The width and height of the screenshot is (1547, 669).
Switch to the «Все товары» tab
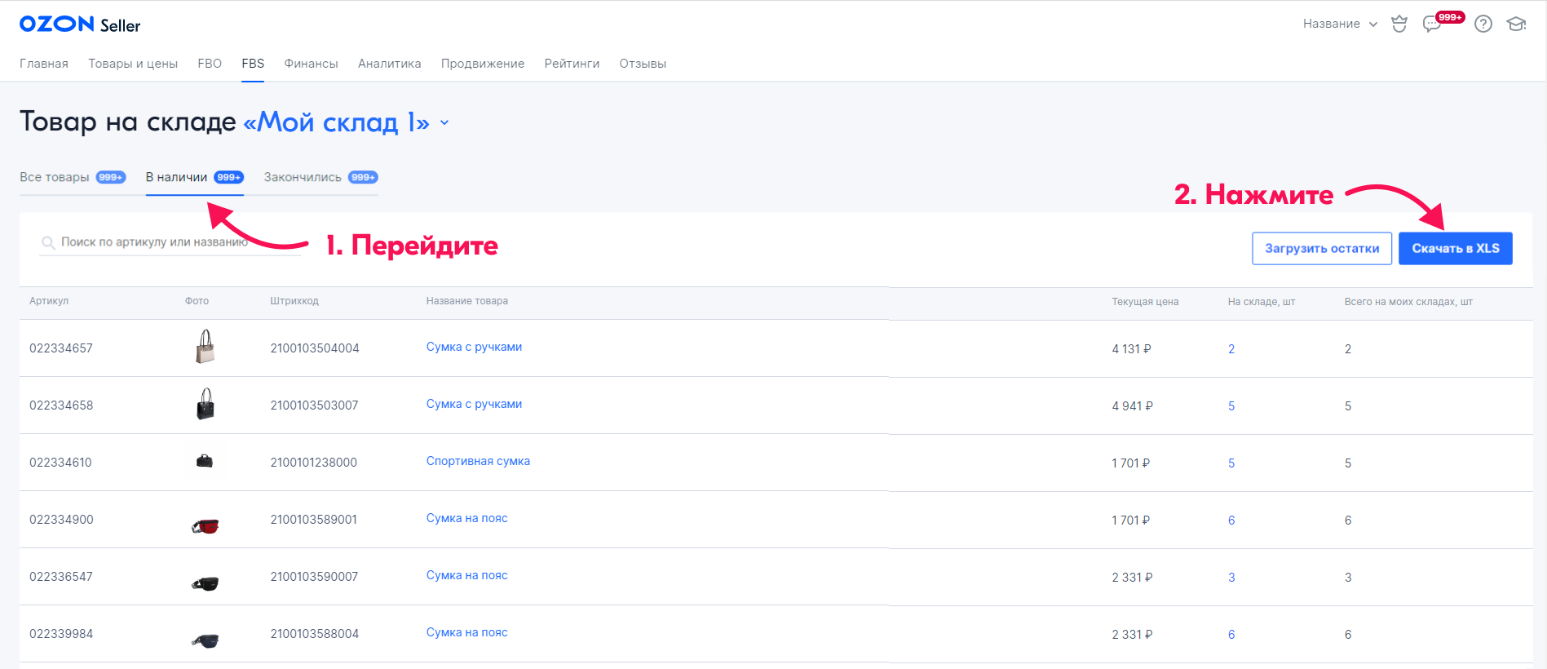(x=72, y=177)
